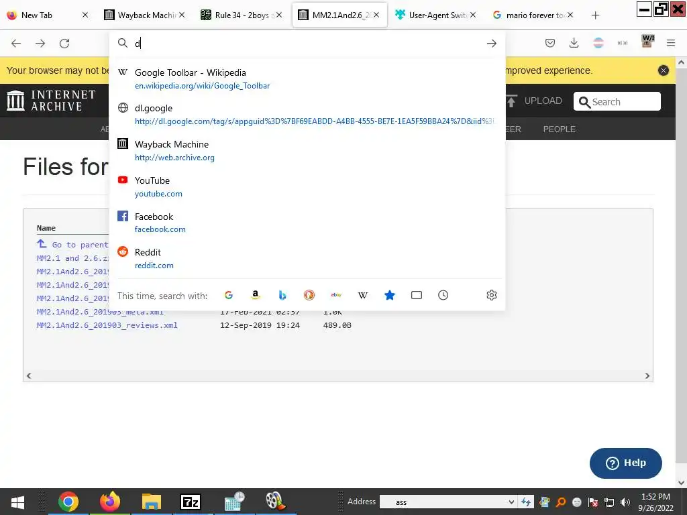The width and height of the screenshot is (687, 515).
Task: Open the Action Center flag tray icon
Action: [593, 502]
